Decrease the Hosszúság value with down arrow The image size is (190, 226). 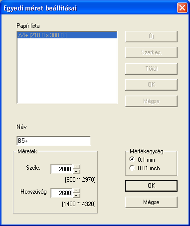click(76, 195)
